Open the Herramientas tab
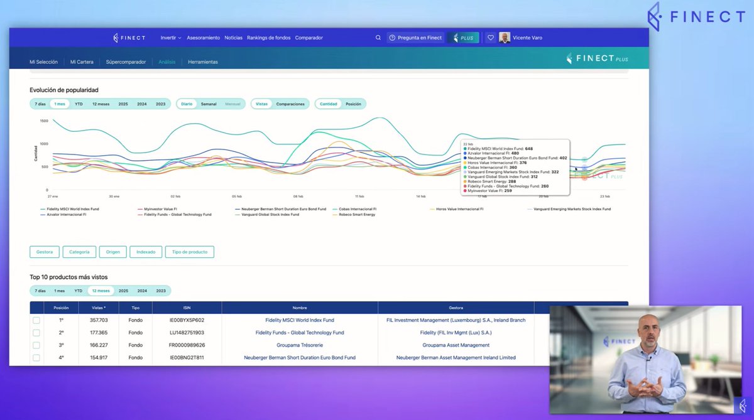 [203, 62]
